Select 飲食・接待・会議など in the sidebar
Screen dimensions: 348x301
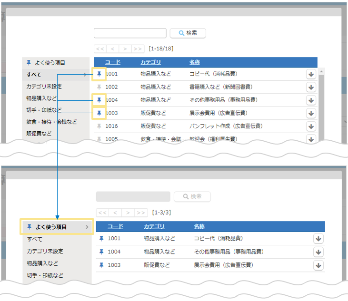point(51,122)
